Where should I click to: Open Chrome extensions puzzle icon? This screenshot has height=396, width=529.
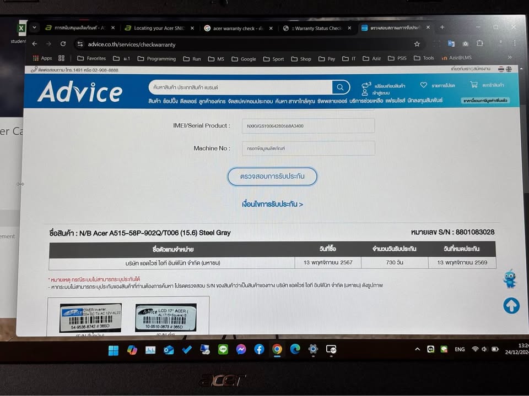(x=479, y=43)
